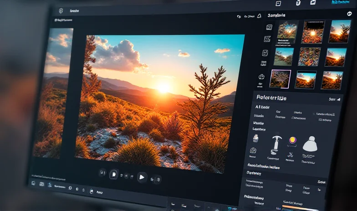Viewport: 357px width, 211px height.
Task: Click the blue sparkle icon in the bottom toolbar
Action: [50, 185]
